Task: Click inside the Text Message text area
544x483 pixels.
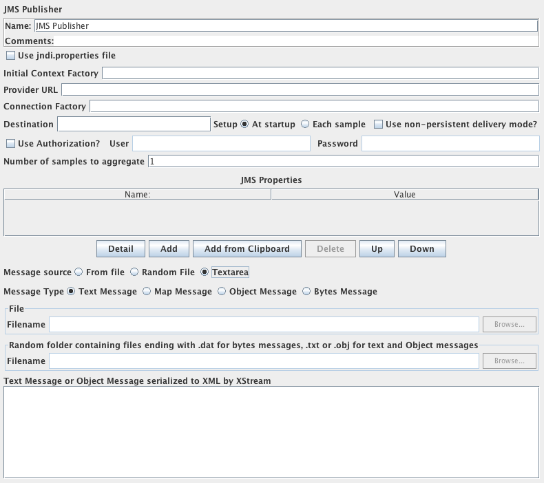Action: tap(271, 431)
